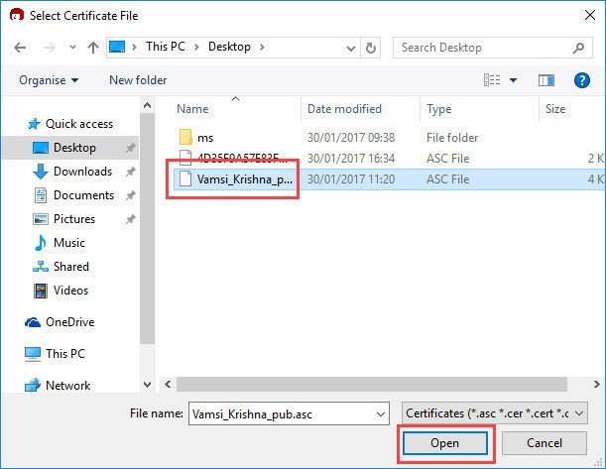Close the Select Certificate File dialog
606x469 pixels.
[x=590, y=16]
